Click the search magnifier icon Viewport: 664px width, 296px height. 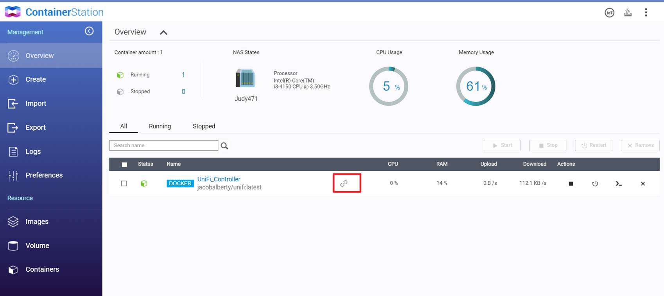[224, 146]
